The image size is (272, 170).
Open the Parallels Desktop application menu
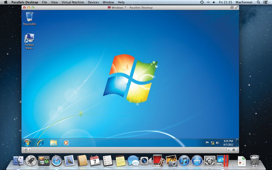pyautogui.click(x=25, y=2)
